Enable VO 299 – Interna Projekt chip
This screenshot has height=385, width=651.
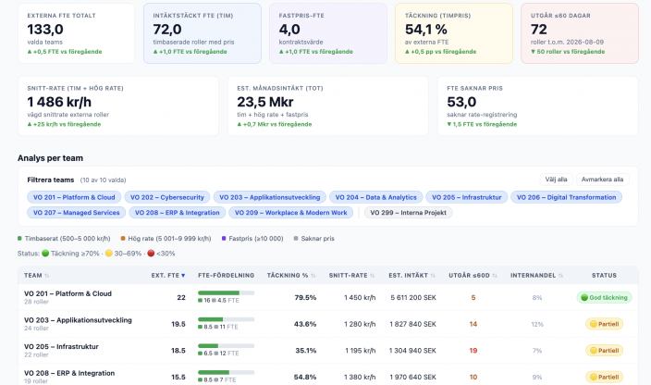pos(408,213)
